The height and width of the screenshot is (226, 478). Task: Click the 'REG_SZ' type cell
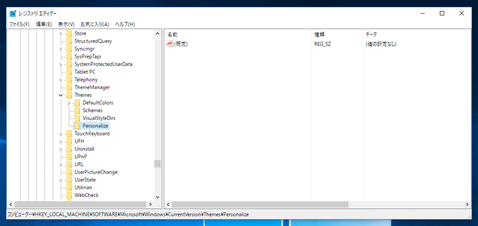(x=323, y=44)
